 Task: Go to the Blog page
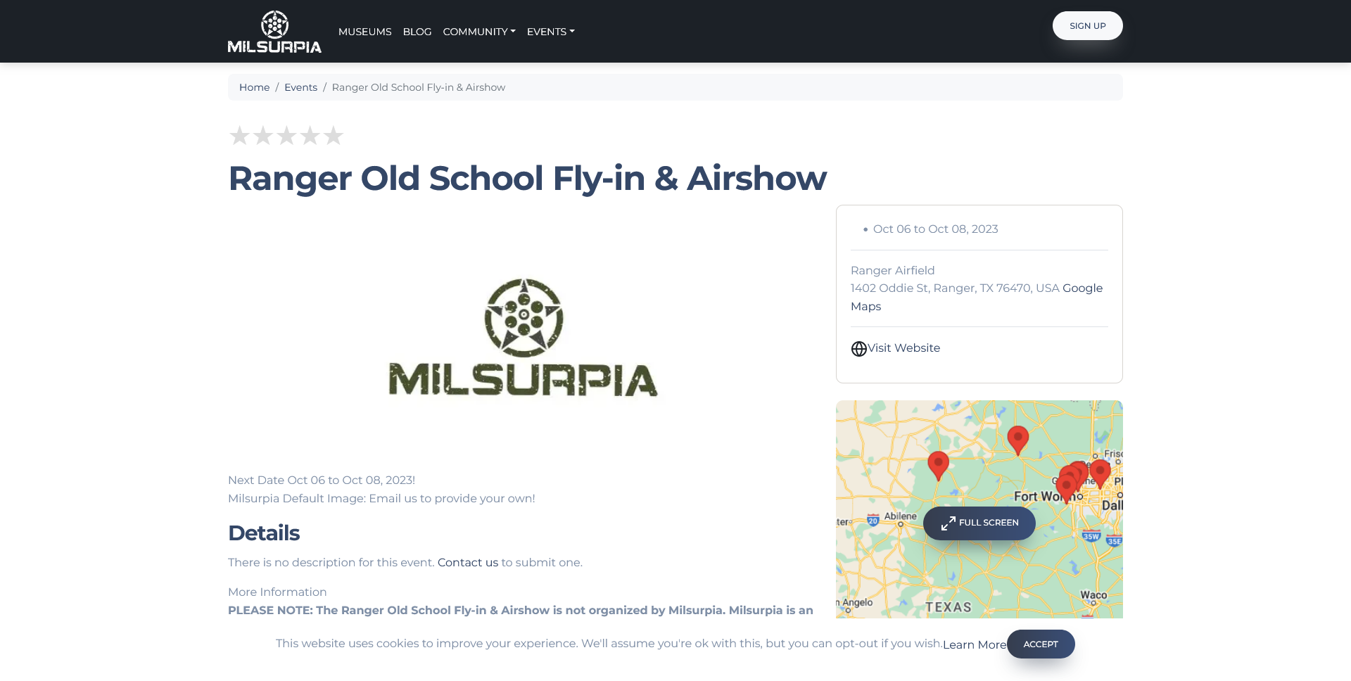(x=417, y=32)
